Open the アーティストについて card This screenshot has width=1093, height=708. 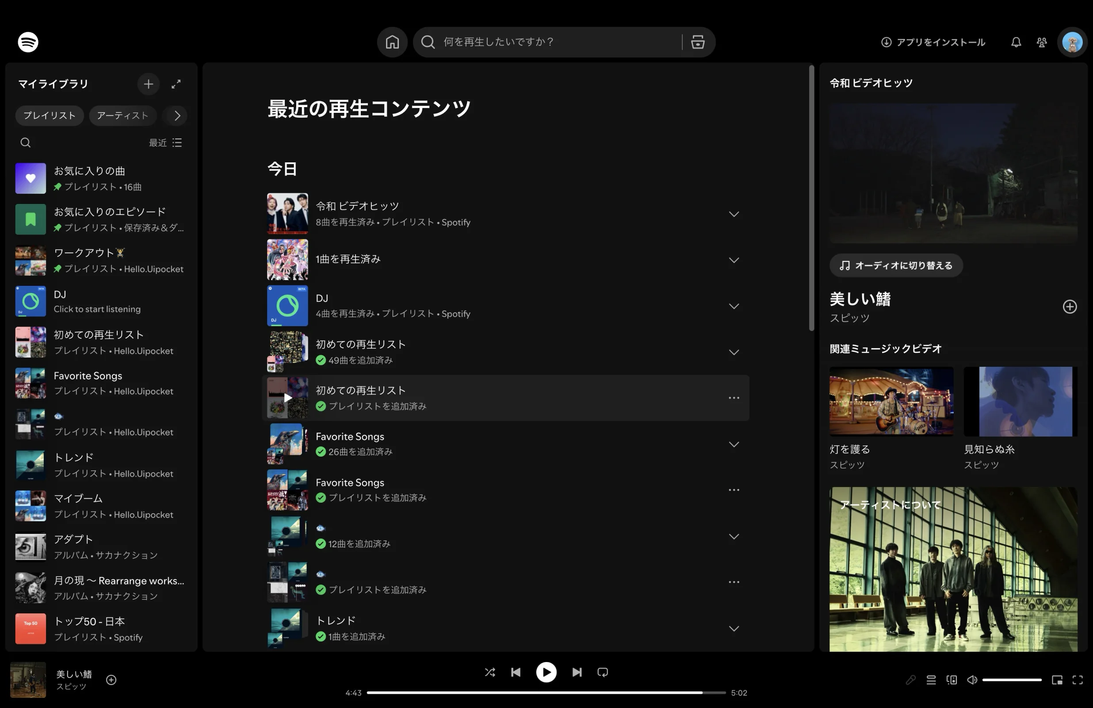[x=953, y=569]
